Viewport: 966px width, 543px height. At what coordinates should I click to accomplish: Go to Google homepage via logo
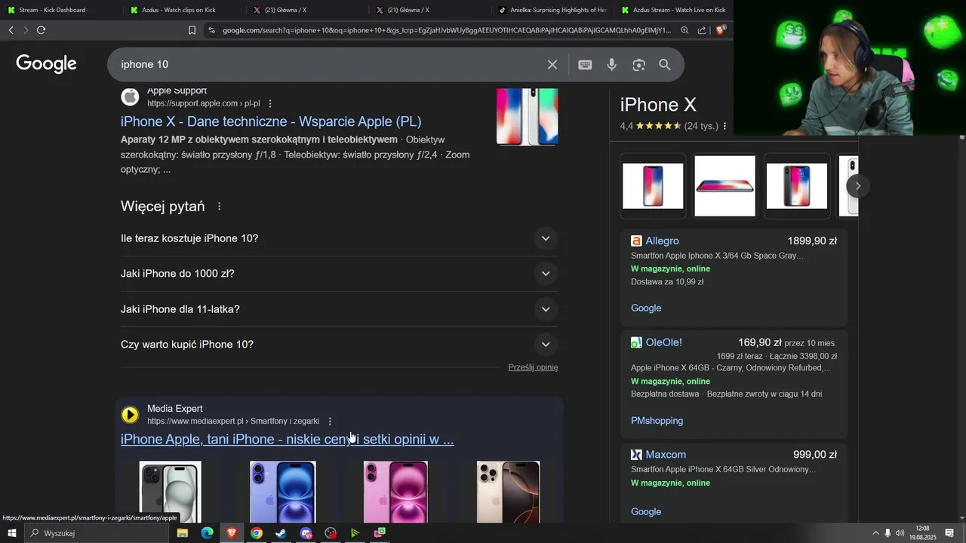pyautogui.click(x=47, y=64)
